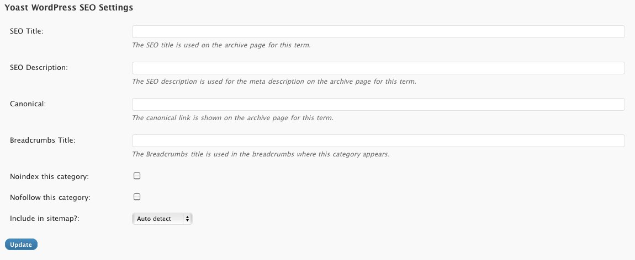Click the canonical link help text
This screenshot has height=260, width=635.
233,118
